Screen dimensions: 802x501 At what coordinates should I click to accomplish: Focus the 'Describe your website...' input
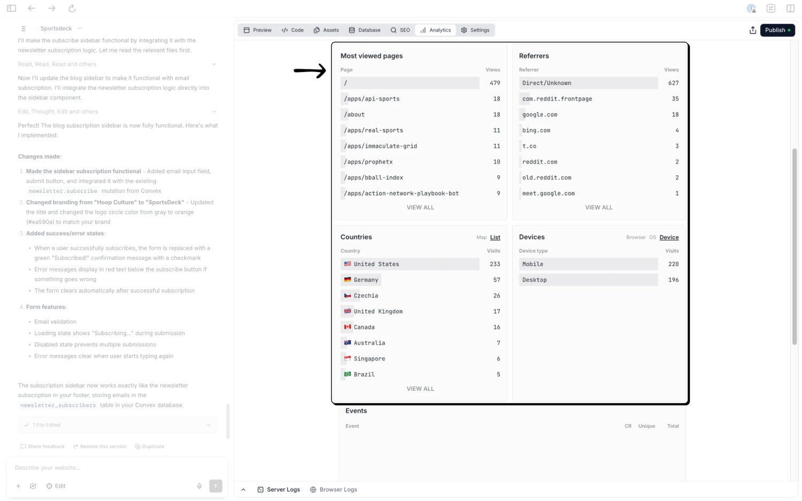click(117, 468)
